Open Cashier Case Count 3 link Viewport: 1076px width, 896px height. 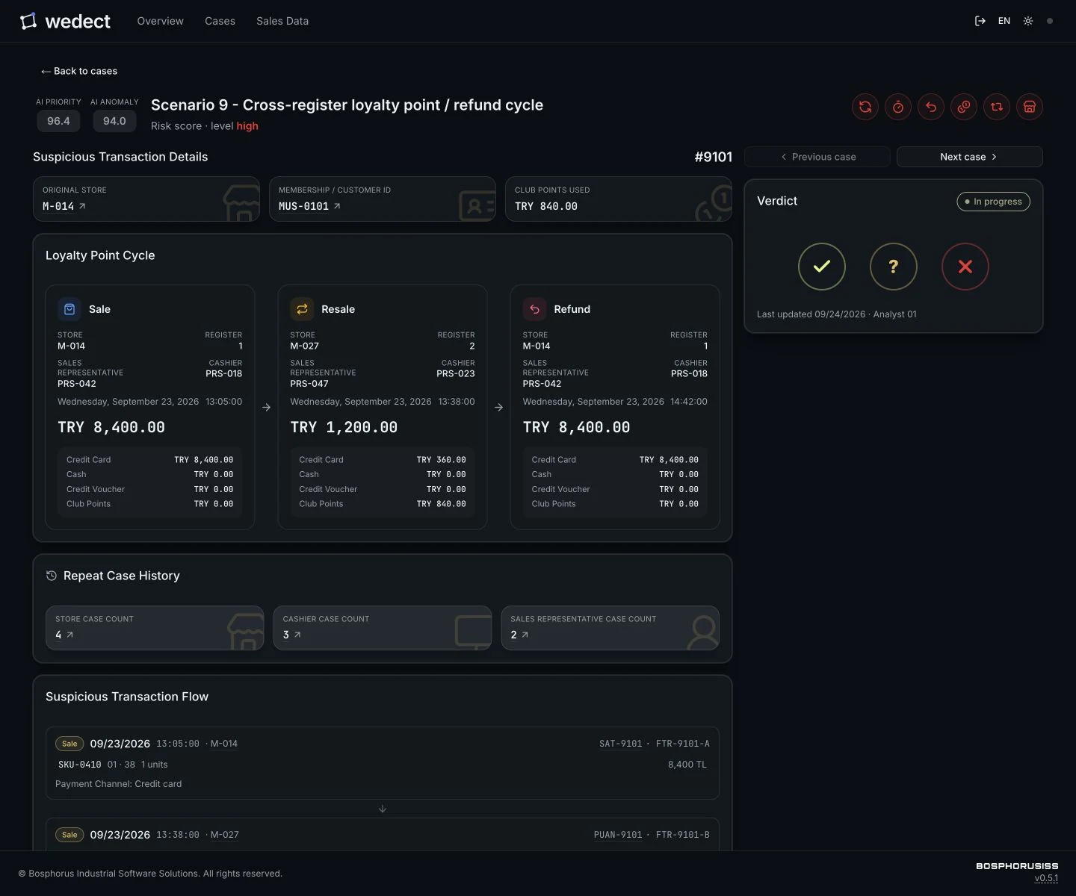pos(291,635)
